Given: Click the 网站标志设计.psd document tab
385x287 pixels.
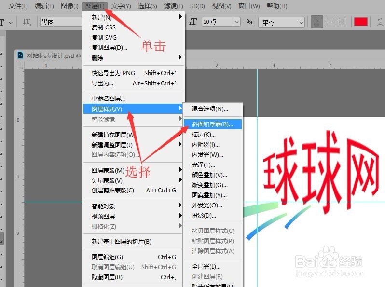Looking at the screenshot, I should pyautogui.click(x=49, y=56).
